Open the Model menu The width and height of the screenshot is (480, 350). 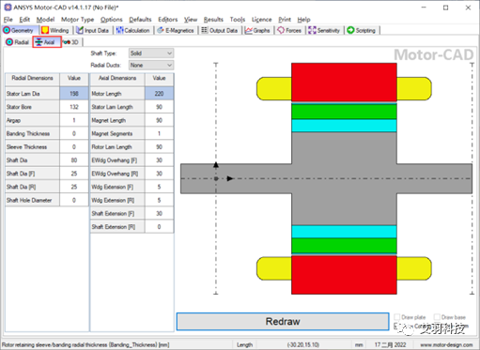coord(45,20)
